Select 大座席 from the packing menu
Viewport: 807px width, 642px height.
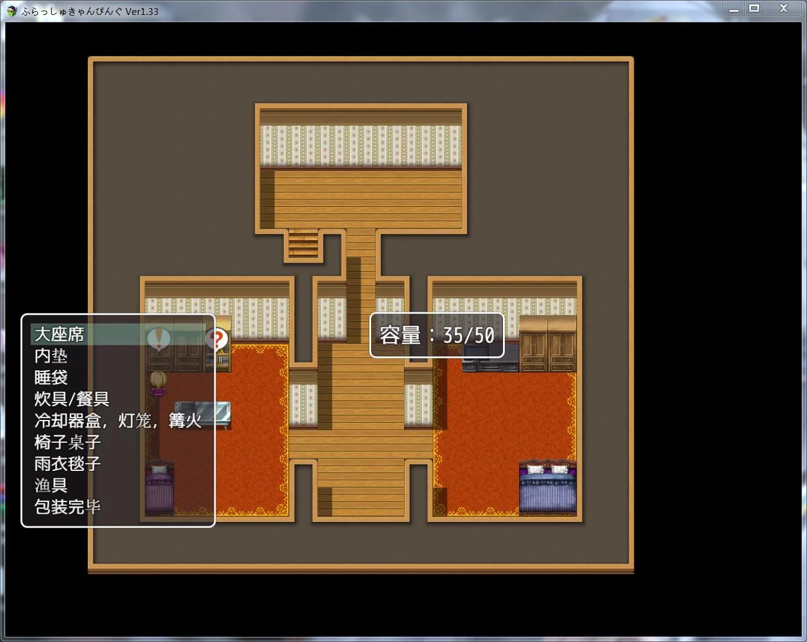[x=60, y=335]
